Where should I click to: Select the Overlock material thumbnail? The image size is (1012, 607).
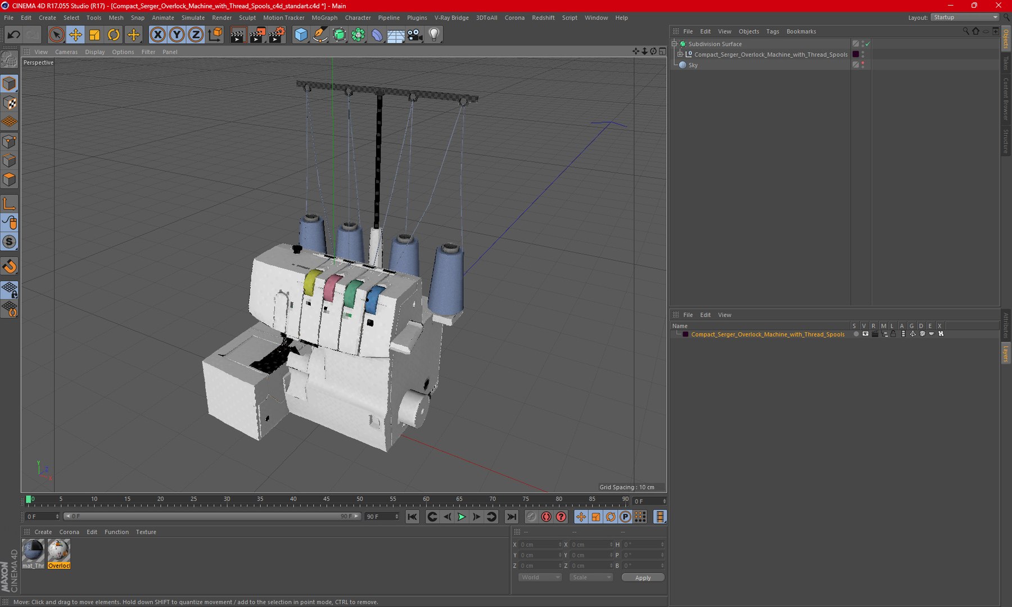[59, 554]
